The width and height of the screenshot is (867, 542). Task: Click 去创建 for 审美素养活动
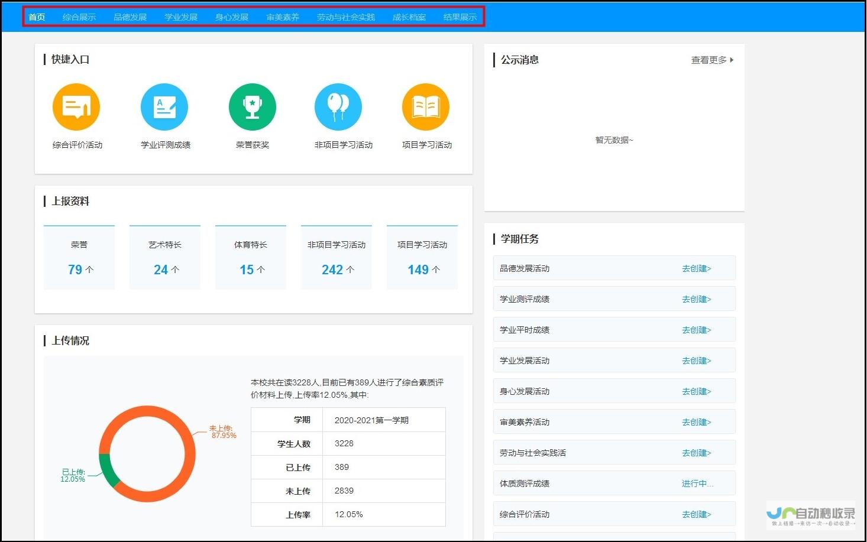[697, 422]
